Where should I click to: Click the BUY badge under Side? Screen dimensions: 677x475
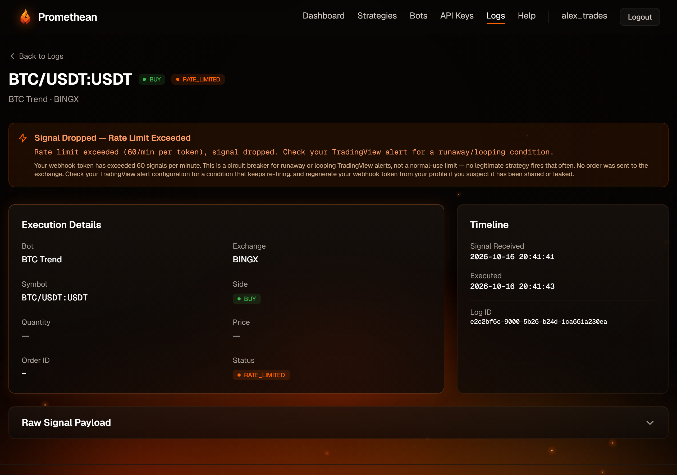[246, 299]
